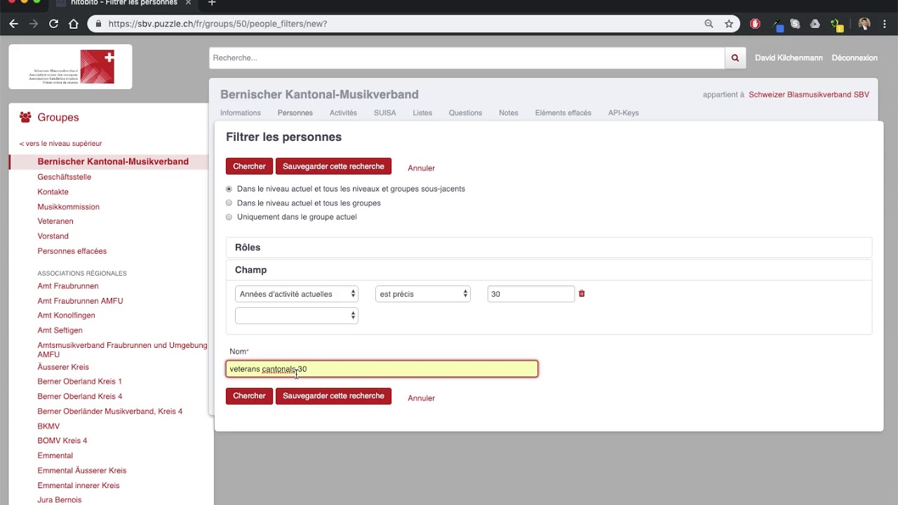Reload the current page
Image resolution: width=898 pixels, height=505 pixels.
pyautogui.click(x=53, y=24)
